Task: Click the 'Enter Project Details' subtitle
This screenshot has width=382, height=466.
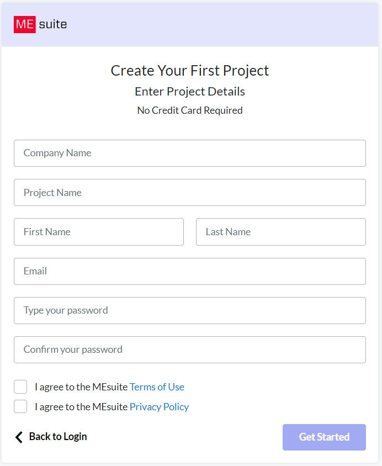Action: click(190, 92)
